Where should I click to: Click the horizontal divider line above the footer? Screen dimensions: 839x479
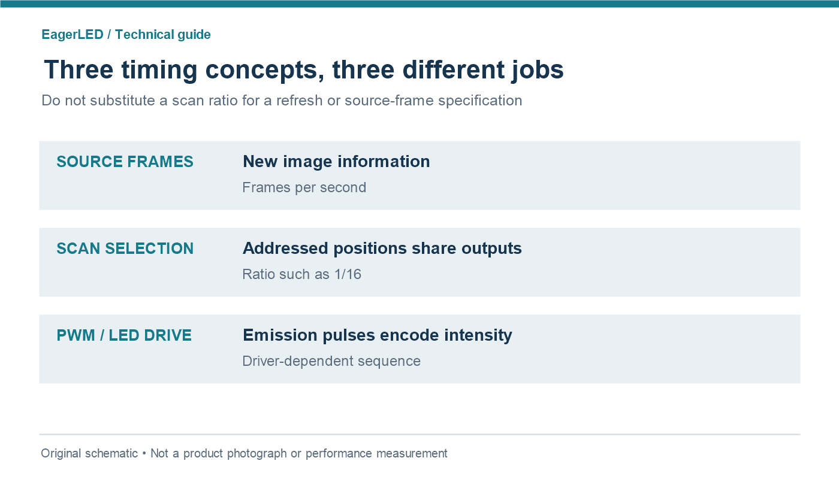[x=419, y=434]
